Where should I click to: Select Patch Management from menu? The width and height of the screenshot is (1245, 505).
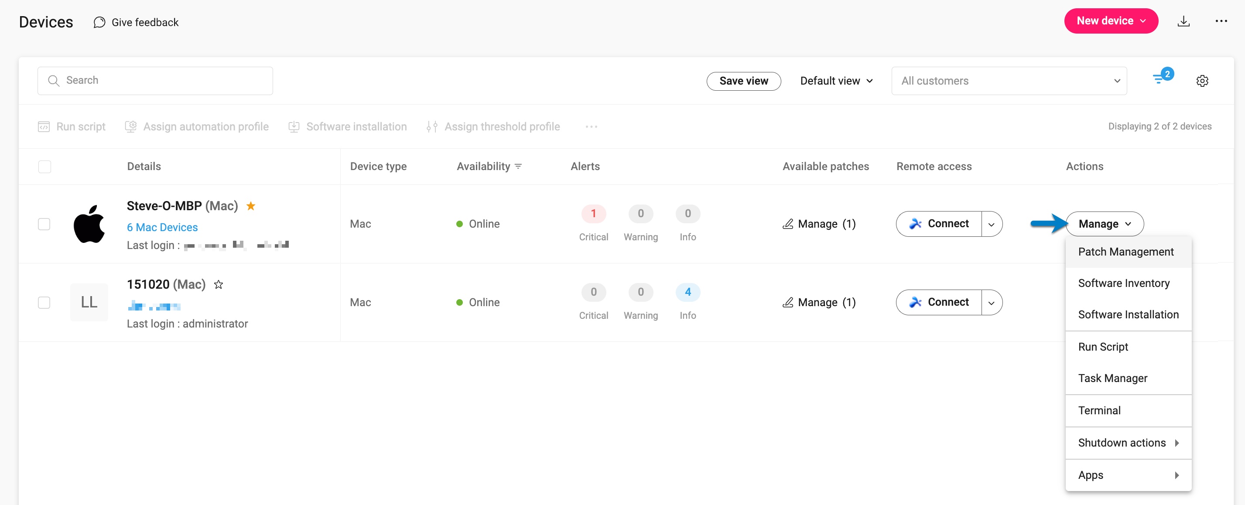(1128, 252)
